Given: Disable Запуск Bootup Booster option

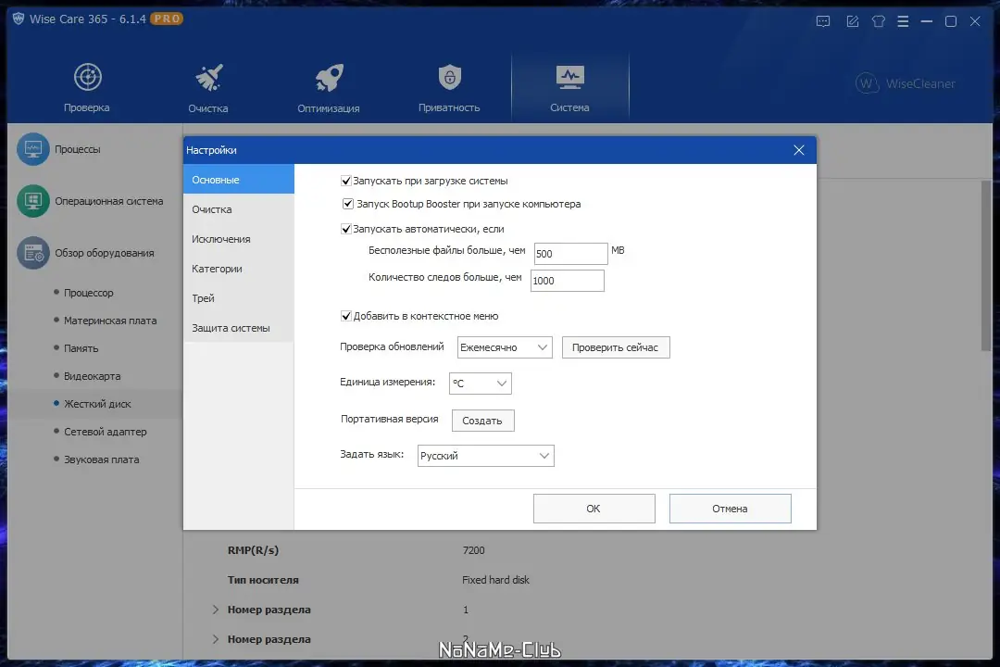Looking at the screenshot, I should click(348, 204).
